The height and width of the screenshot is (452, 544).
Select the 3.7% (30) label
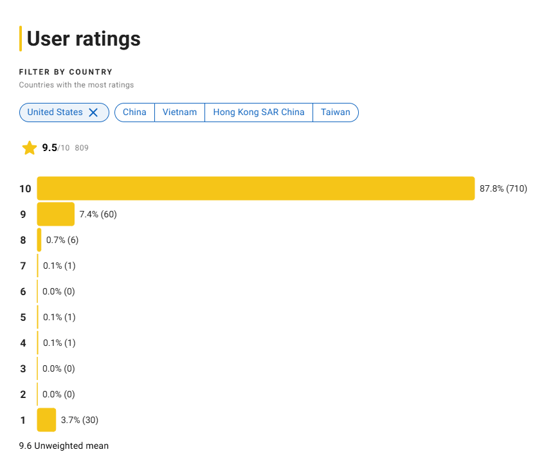click(x=80, y=420)
